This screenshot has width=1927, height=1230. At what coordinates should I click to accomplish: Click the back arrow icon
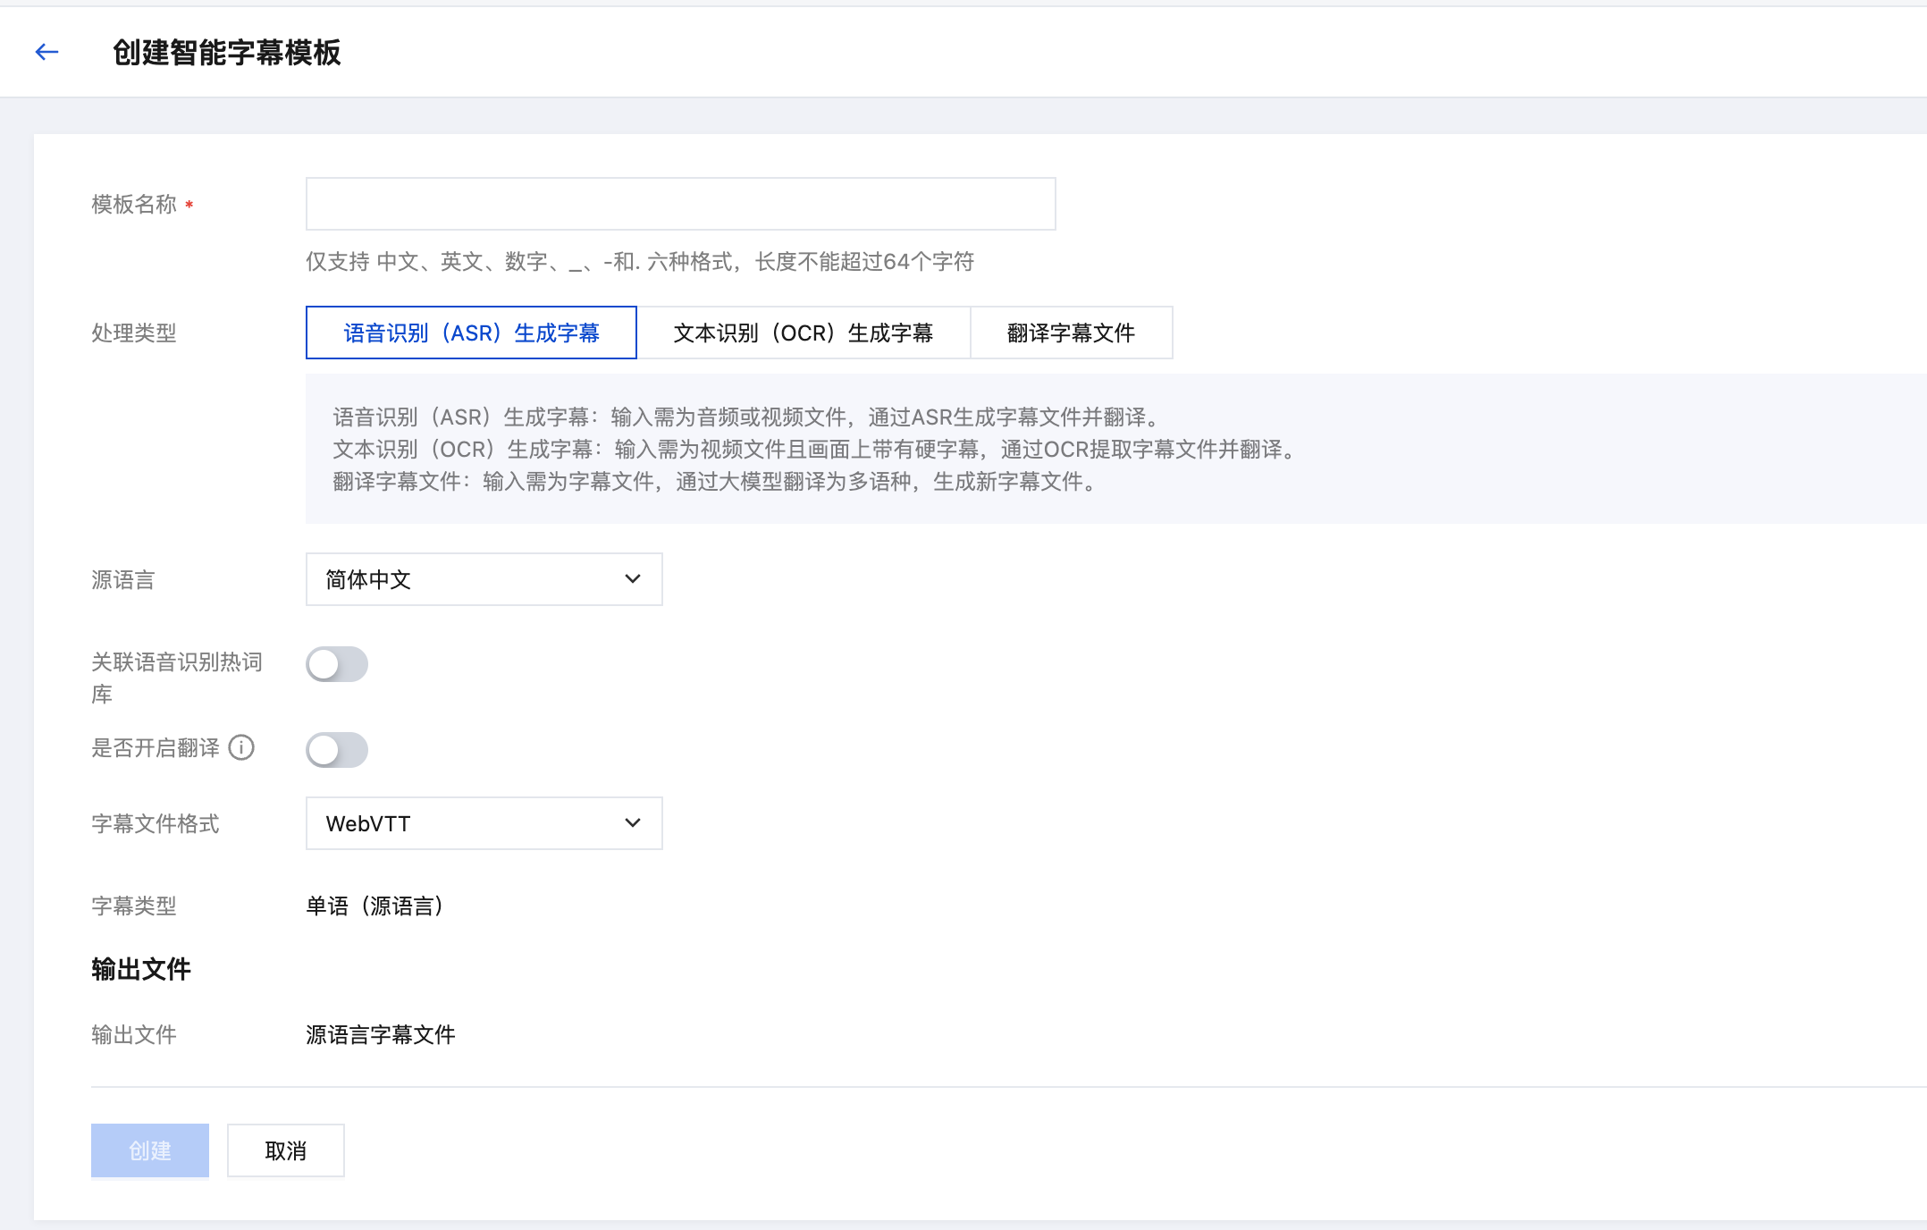(x=46, y=53)
